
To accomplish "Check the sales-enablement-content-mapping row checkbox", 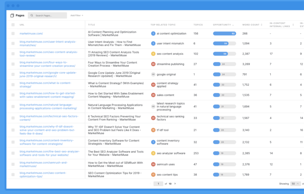I will 13,95.
